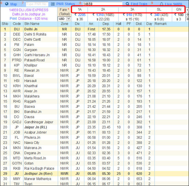The width and height of the screenshot is (189, 186).
Task: Click the Find Train magnifier icon
Action: click(127, 4)
